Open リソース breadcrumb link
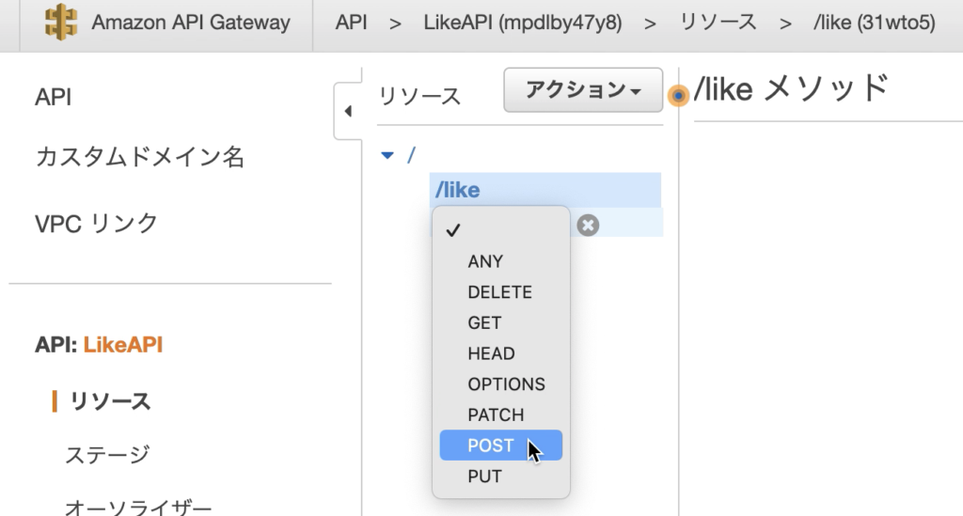 [x=718, y=23]
